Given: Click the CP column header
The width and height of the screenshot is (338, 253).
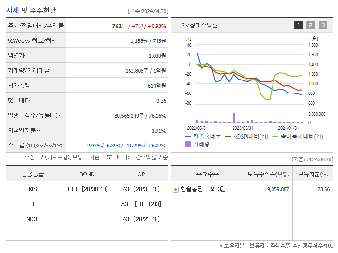Looking at the screenshot, I should [141, 174].
